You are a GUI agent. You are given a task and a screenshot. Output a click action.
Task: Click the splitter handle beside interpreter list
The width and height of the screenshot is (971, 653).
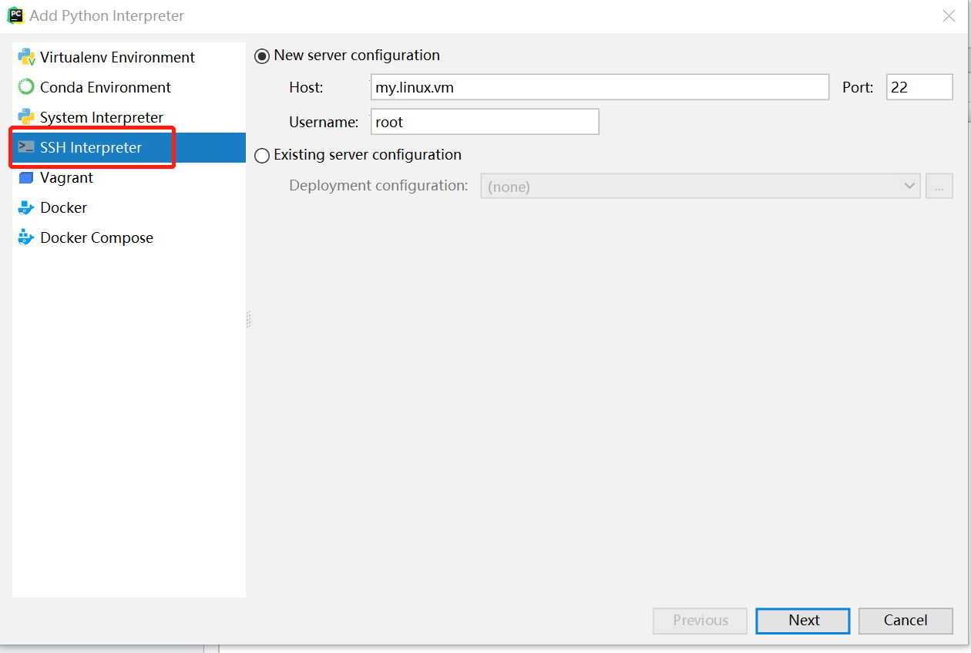coord(249,319)
